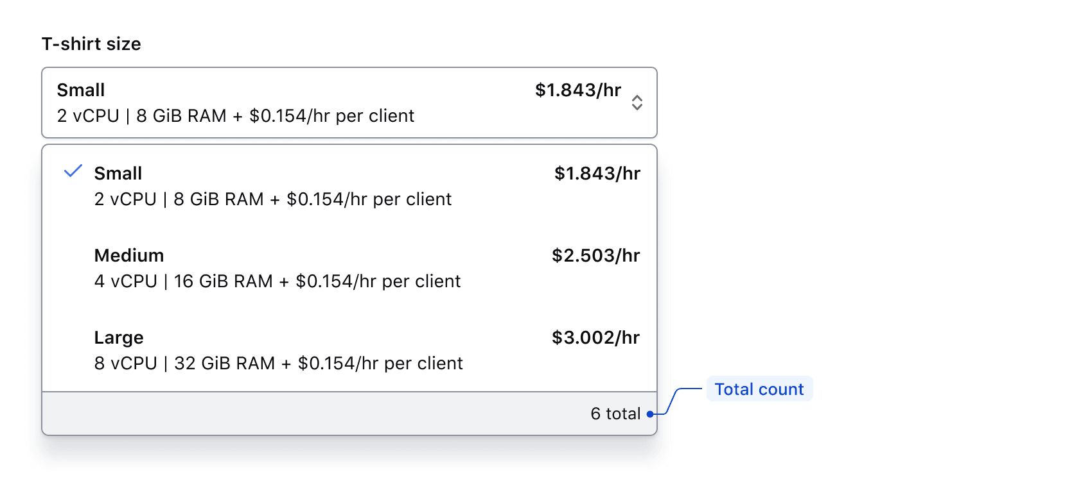This screenshot has width=1074, height=486.
Task: Click the T-shirt size heading
Action: pos(91,44)
